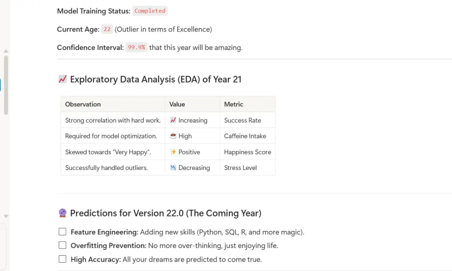Enable the High Accuracy checkbox

[x=62, y=259]
